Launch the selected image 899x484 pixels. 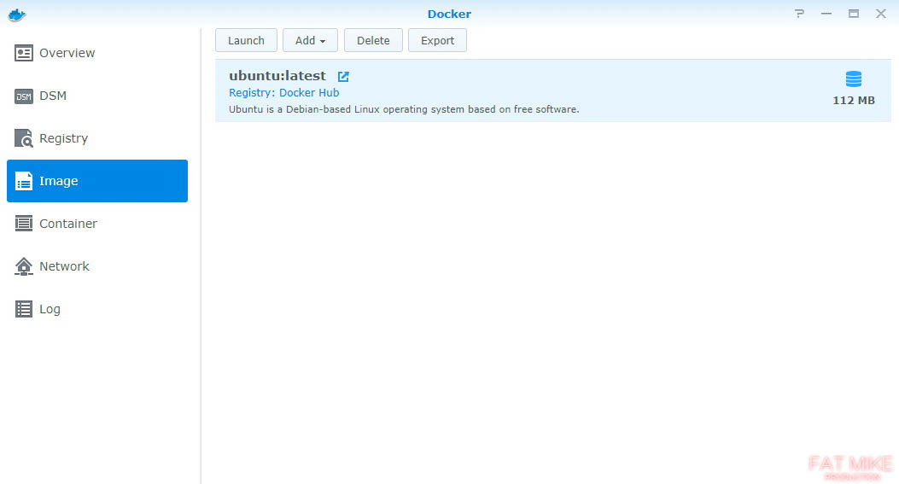point(246,41)
